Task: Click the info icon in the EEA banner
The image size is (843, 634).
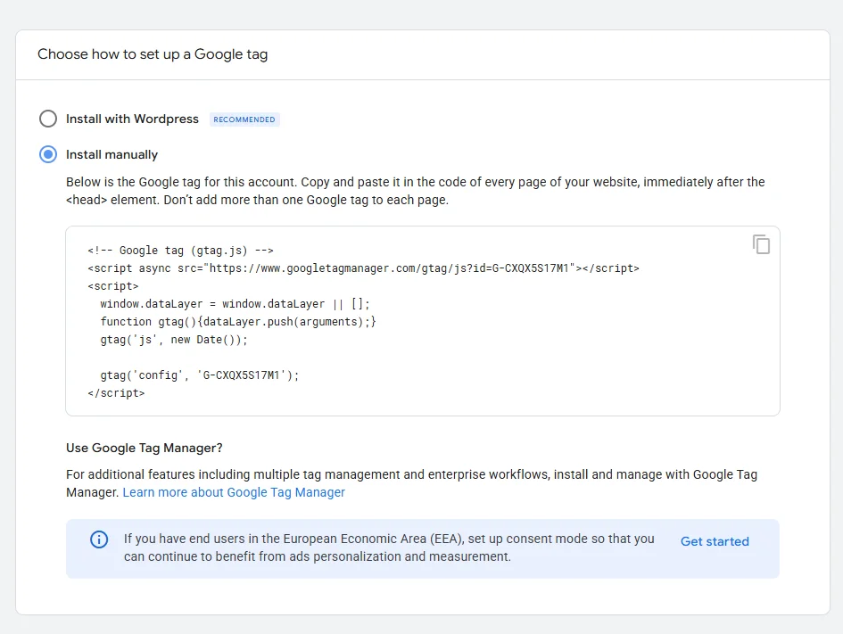Action: tap(99, 539)
